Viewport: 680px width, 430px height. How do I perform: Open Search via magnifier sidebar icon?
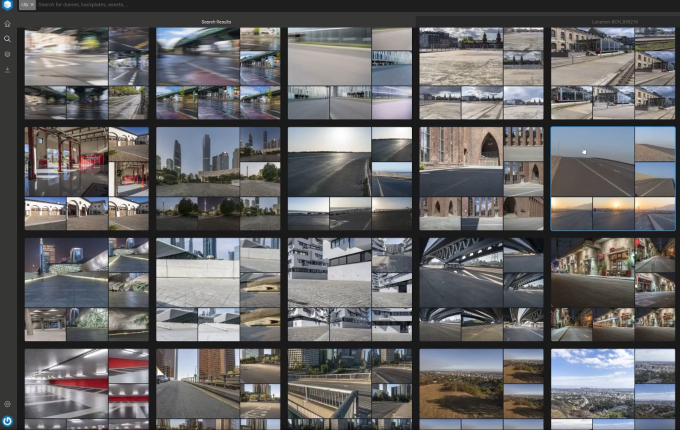[7, 39]
